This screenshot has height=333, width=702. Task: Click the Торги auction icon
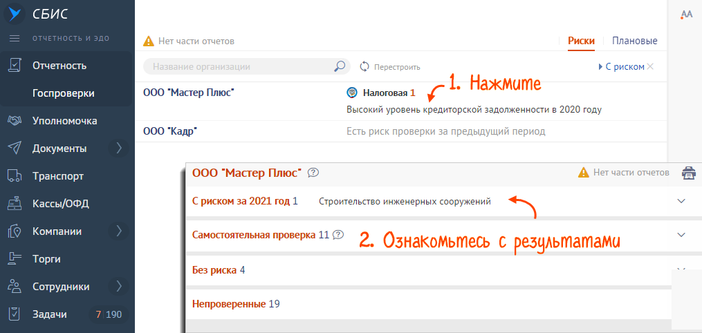(15, 259)
